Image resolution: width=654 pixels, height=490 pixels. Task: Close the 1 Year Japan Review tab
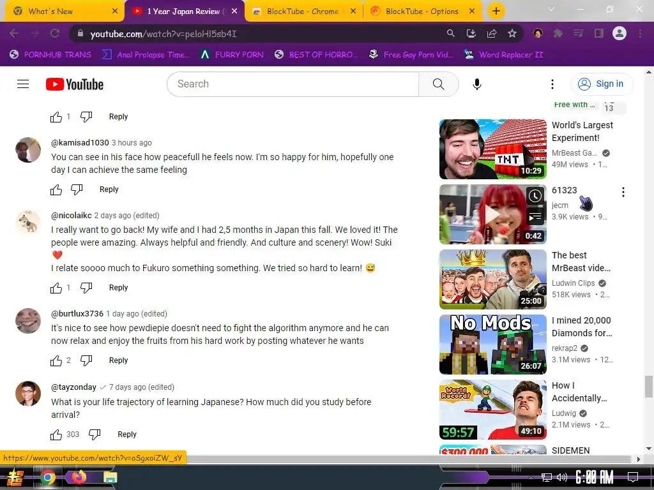(x=234, y=11)
